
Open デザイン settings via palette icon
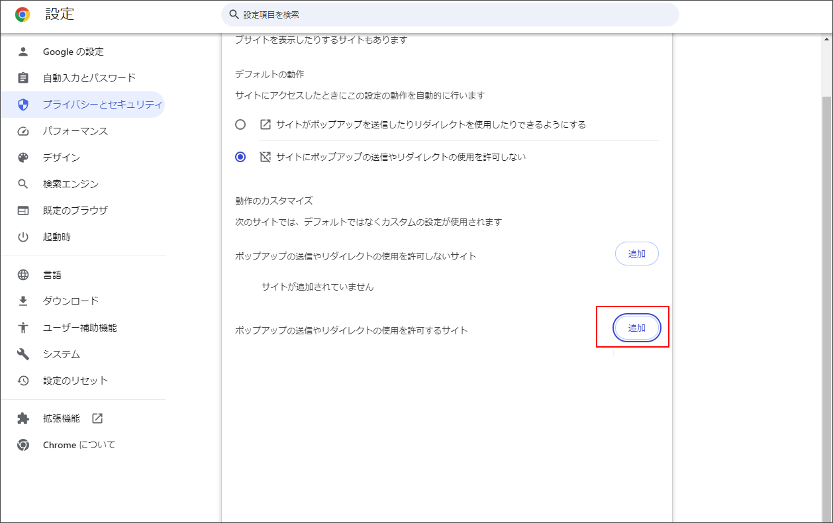click(x=23, y=157)
